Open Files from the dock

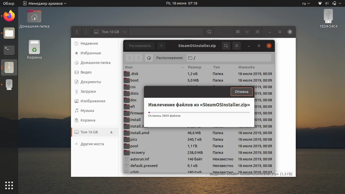[9, 33]
